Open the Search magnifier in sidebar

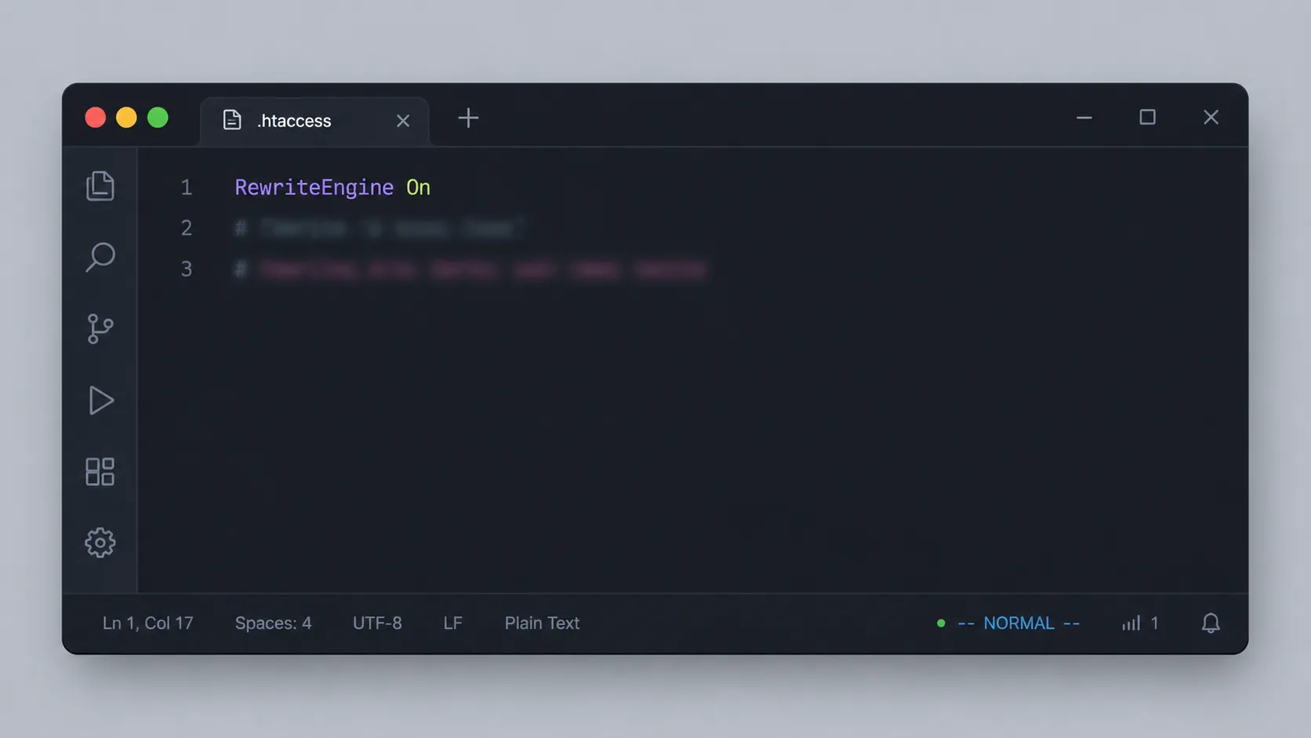(100, 257)
